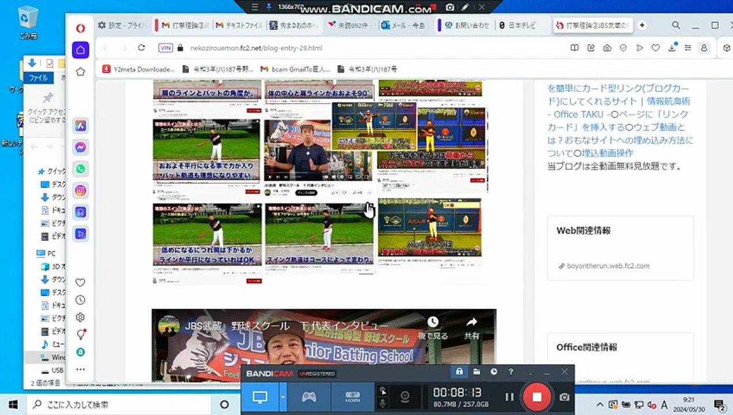Viewport: 733px width, 415px height.
Task: Expand Bandicam screen mode dropdown arrow
Action: tap(283, 397)
